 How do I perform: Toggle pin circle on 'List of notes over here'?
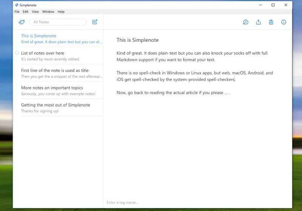(17, 53)
